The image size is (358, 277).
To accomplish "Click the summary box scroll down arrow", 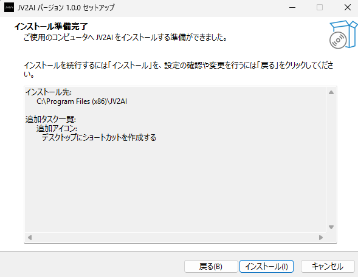I will (331, 227).
